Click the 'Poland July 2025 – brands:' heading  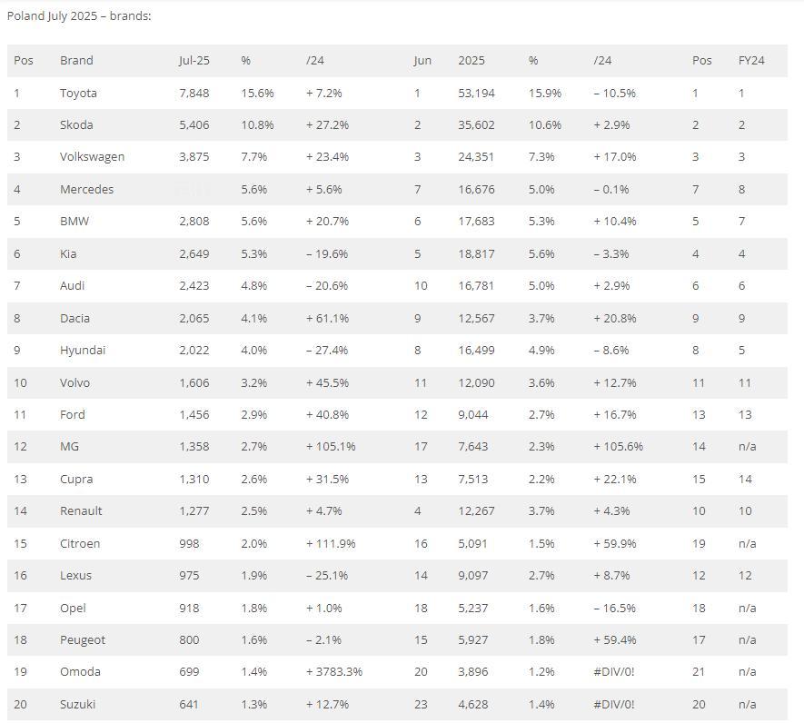pyautogui.click(x=79, y=16)
